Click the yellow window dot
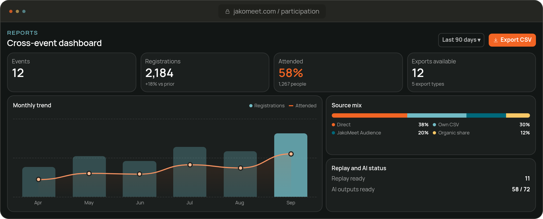 coord(17,11)
